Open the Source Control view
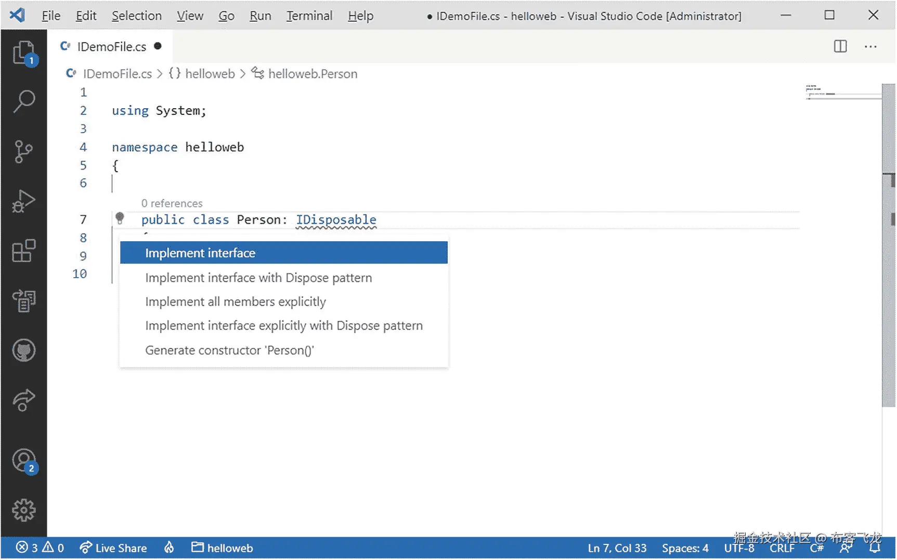This screenshot has height=560, width=897. [24, 151]
